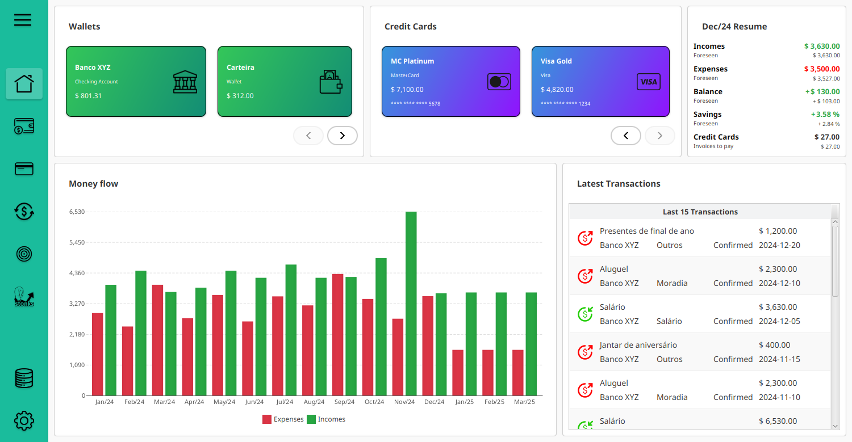Click the $ 4,820.00 Visa Gold limit
Image resolution: width=852 pixels, height=442 pixels.
pyautogui.click(x=557, y=90)
